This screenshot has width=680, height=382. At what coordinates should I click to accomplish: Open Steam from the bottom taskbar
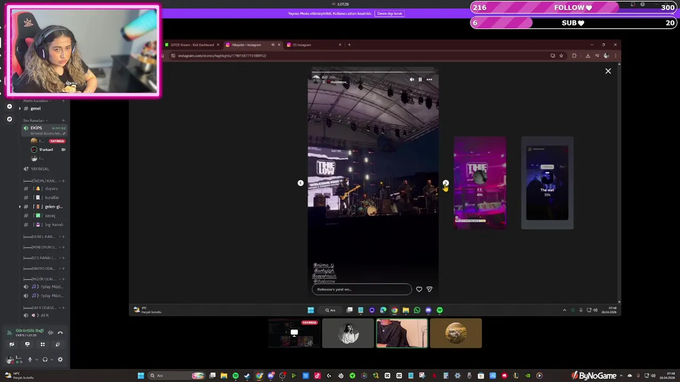247,376
